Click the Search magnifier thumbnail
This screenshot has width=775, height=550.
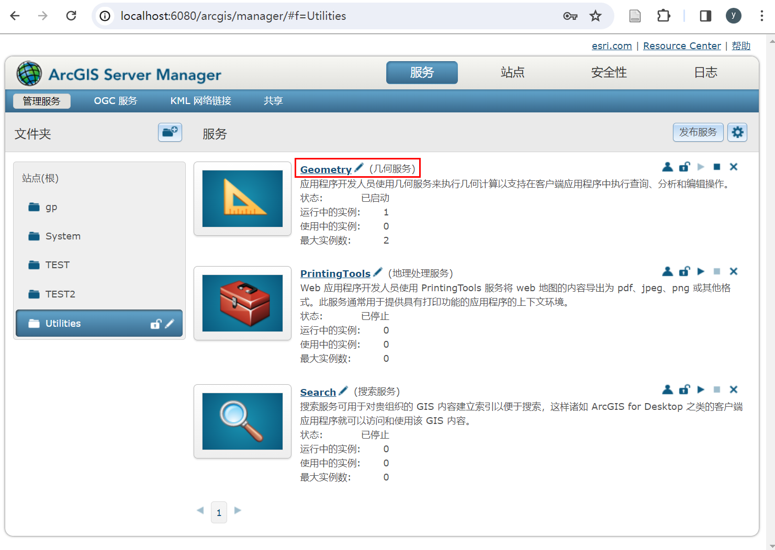click(x=242, y=421)
